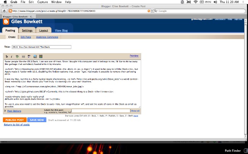Open the Wi-Fi status menu
Screen dimensions: 248x154
[196, 2]
